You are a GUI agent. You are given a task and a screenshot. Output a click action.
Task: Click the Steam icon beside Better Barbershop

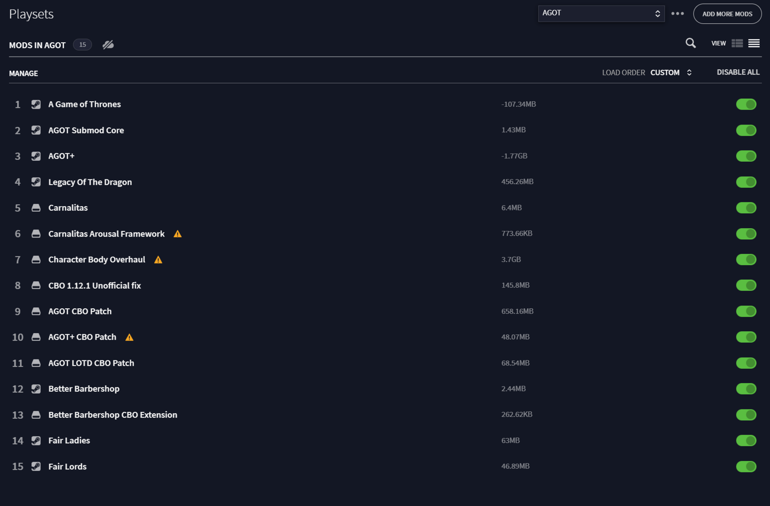(x=36, y=389)
